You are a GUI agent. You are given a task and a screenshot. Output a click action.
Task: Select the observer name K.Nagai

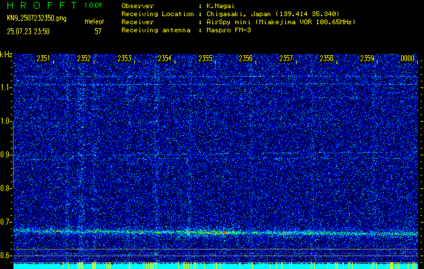(220, 6)
